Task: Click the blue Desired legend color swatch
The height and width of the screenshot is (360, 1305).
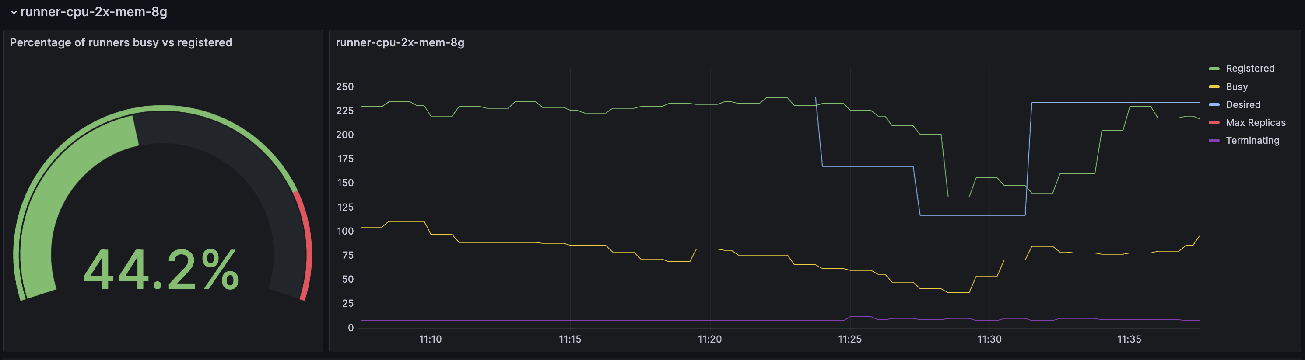Action: click(x=1214, y=105)
